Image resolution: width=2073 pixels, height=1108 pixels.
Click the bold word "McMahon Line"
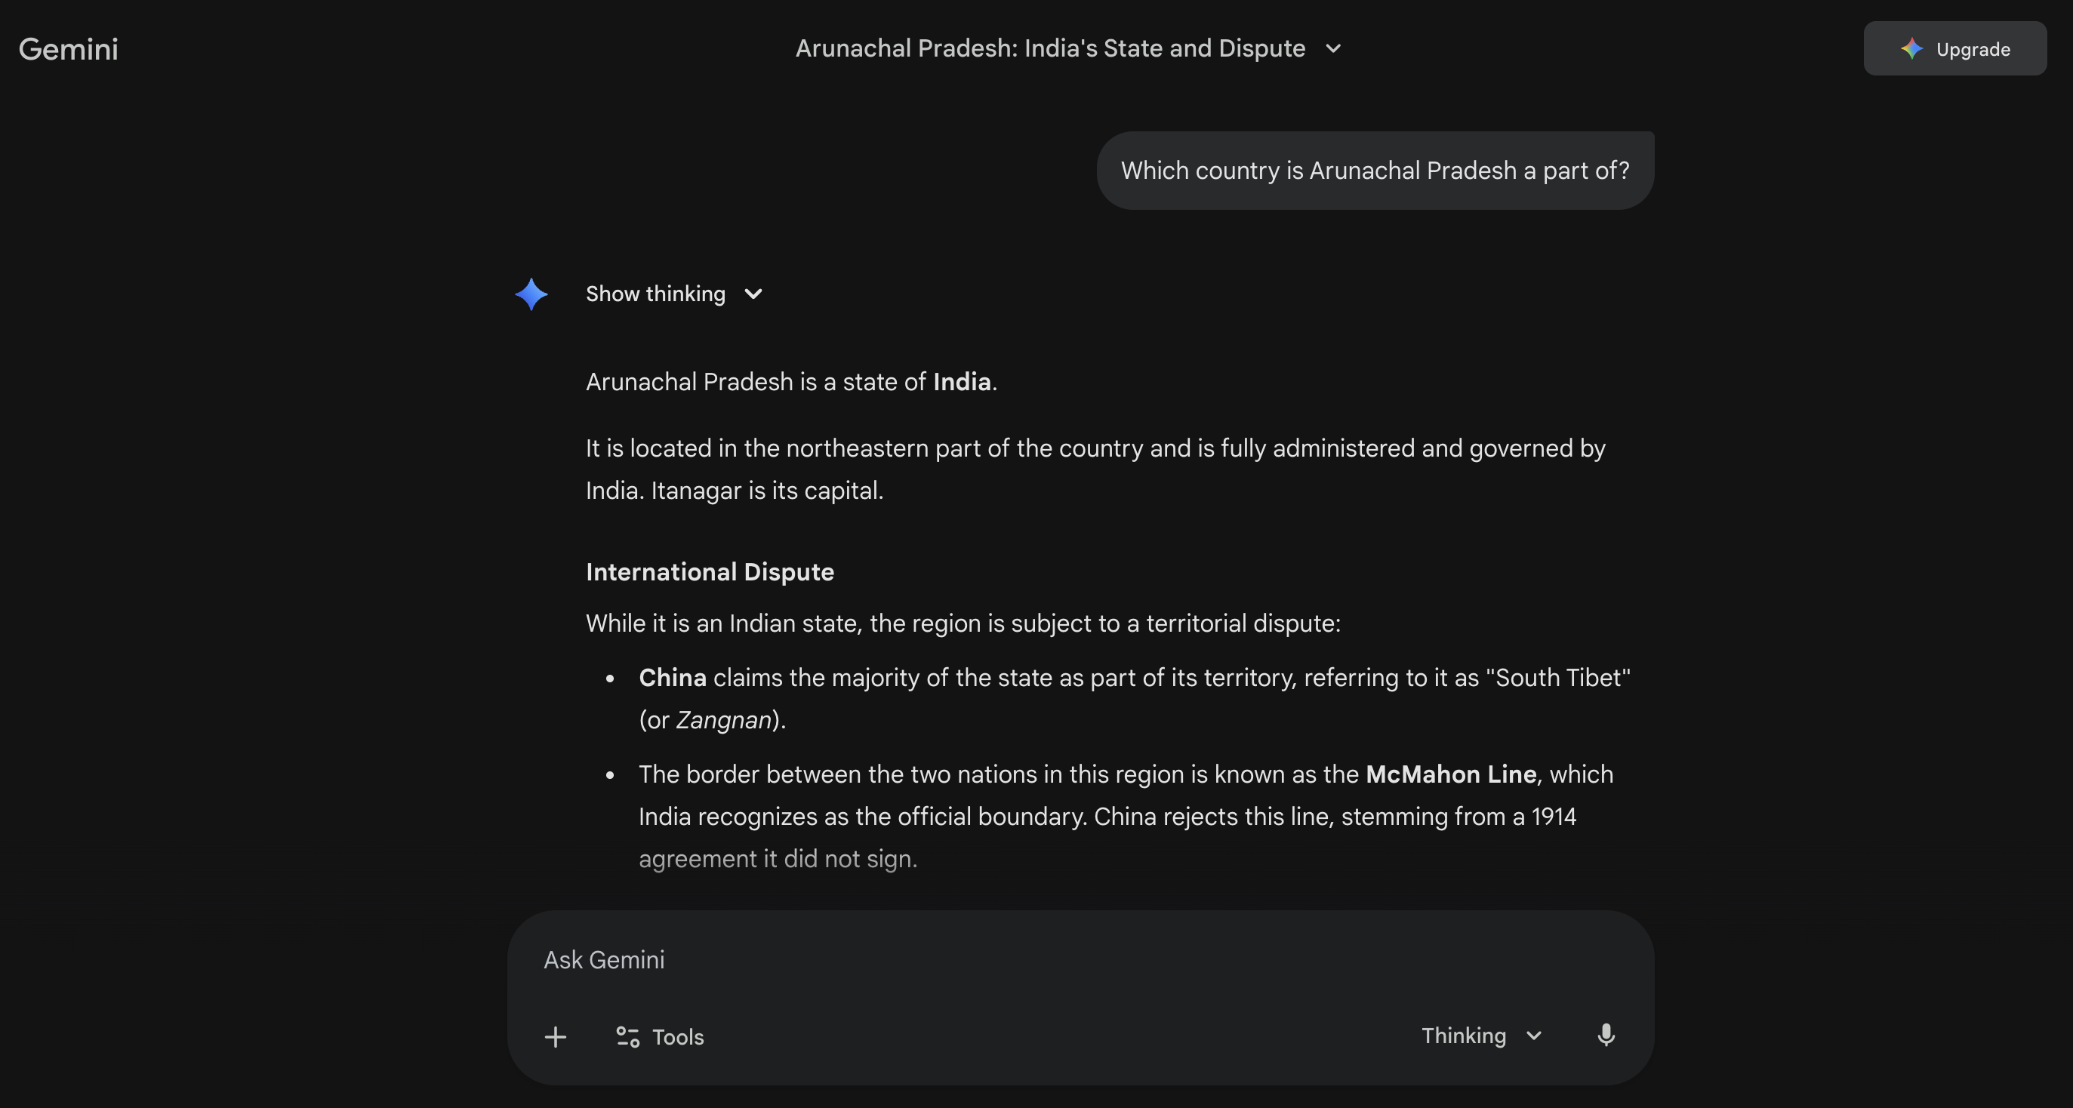(1451, 774)
